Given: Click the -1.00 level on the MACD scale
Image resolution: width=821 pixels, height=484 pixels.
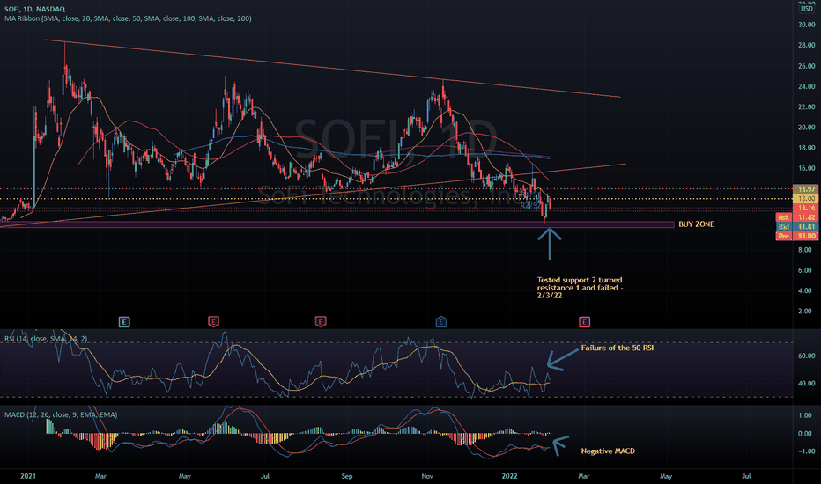Looking at the screenshot, I should point(805,451).
